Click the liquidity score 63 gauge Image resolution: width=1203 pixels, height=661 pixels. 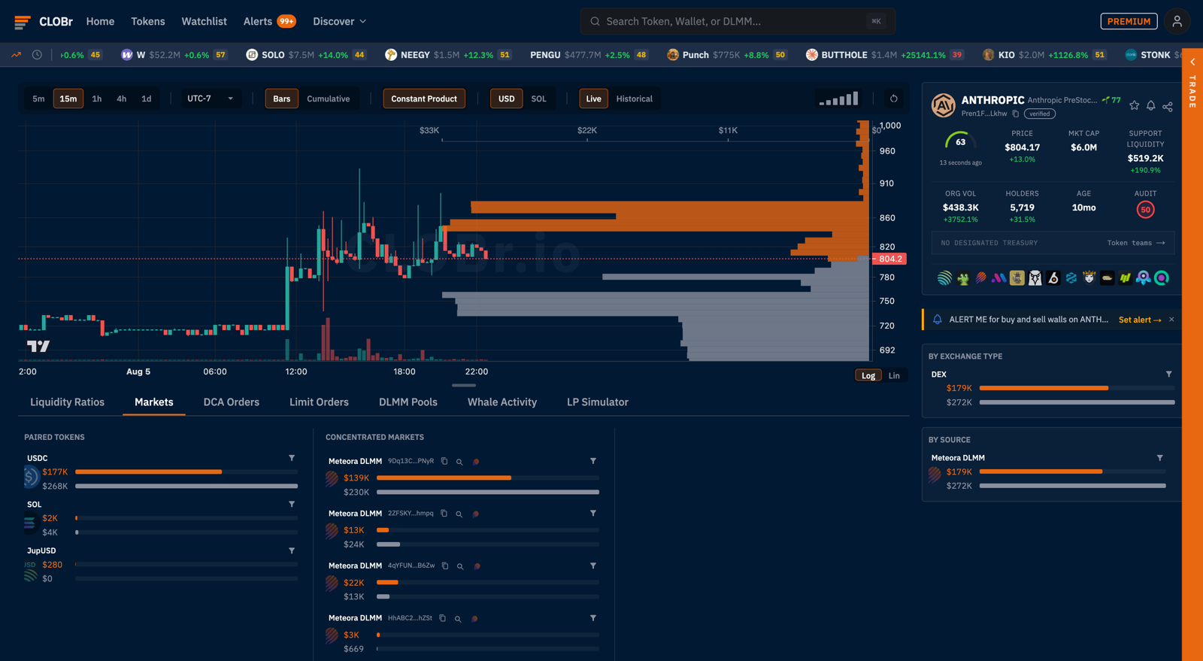[x=960, y=141]
